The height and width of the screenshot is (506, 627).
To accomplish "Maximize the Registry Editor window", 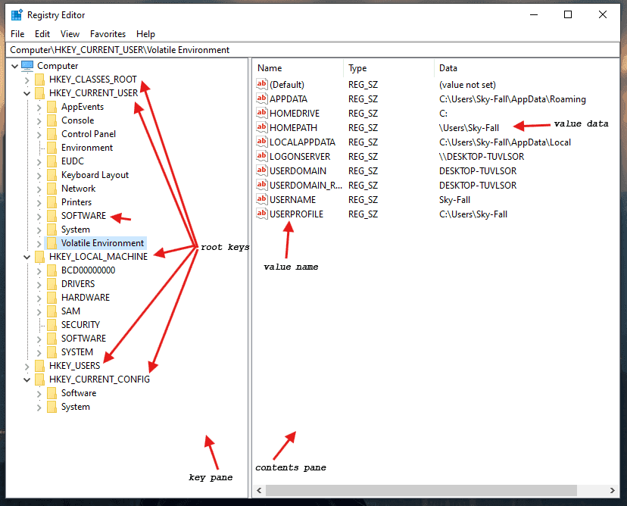I will [x=568, y=15].
